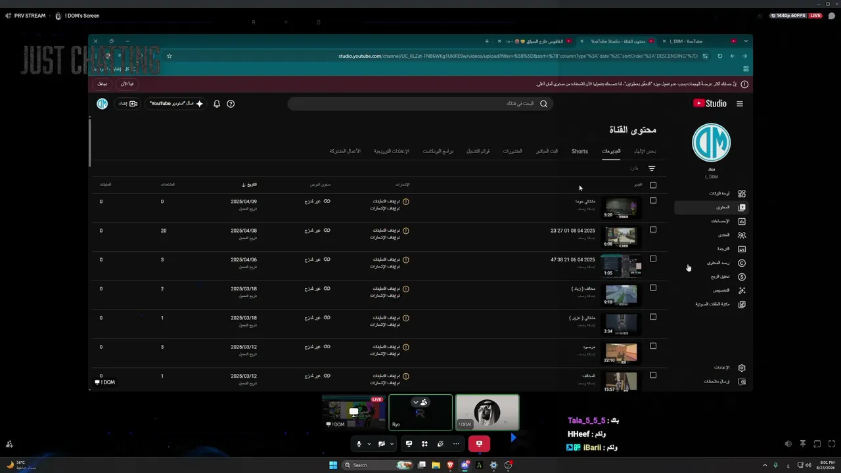Open the Studio help question-mark icon
This screenshot has height=473, width=841.
pyautogui.click(x=231, y=104)
